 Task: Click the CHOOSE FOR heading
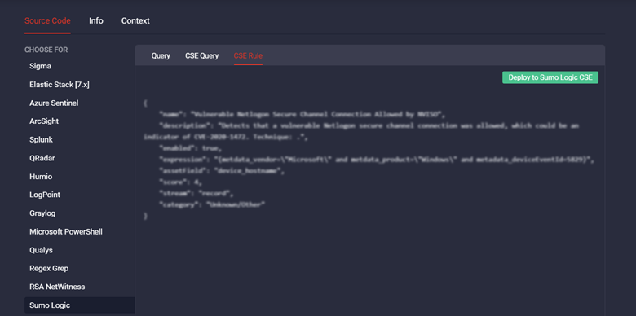(x=46, y=50)
